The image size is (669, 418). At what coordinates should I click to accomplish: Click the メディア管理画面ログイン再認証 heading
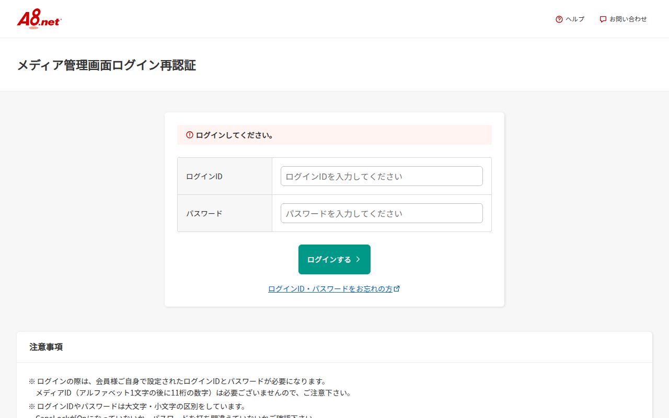click(x=107, y=65)
